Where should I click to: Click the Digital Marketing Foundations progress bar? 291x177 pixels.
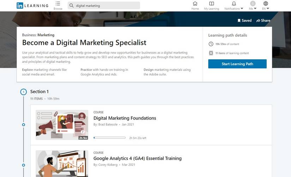pos(109,138)
